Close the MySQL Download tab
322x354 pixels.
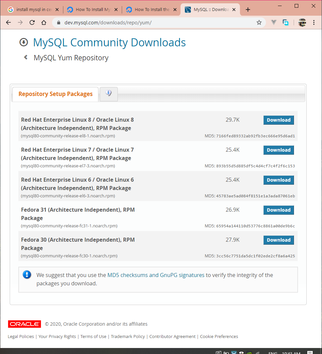[x=234, y=9]
